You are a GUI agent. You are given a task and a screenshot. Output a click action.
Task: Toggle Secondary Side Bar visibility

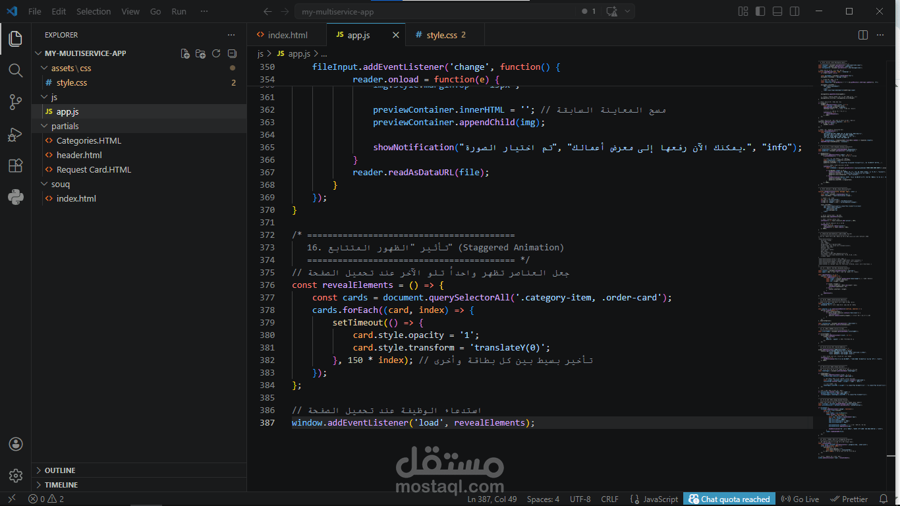click(x=795, y=11)
